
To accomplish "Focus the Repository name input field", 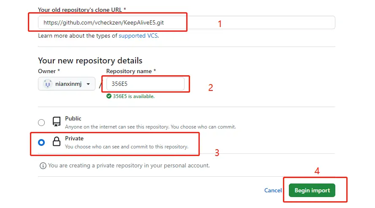I will click(145, 84).
